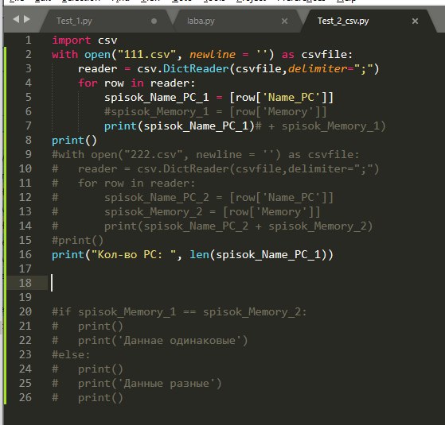Click 'newline' argument on line 2
Viewport: 445px width, 425px height.
pyautogui.click(x=213, y=54)
